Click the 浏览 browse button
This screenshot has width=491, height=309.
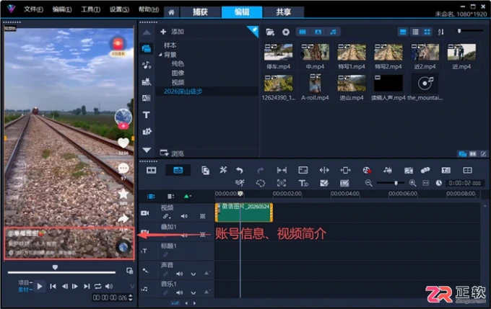tap(173, 153)
